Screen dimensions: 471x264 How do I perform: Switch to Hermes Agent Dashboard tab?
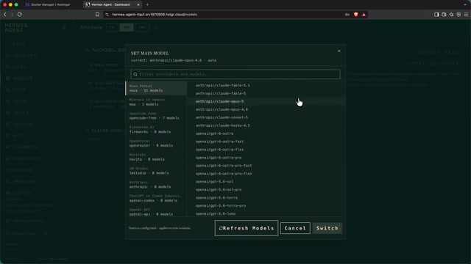coord(110,4)
